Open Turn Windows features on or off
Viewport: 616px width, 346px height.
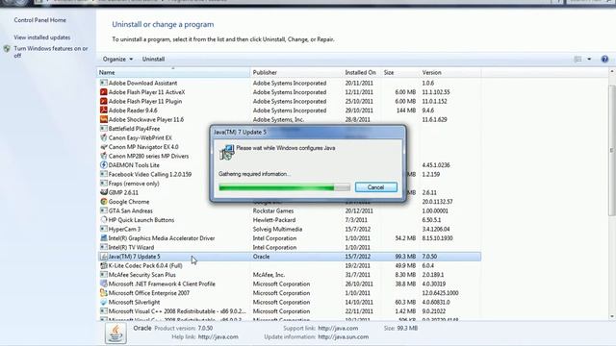(51, 52)
